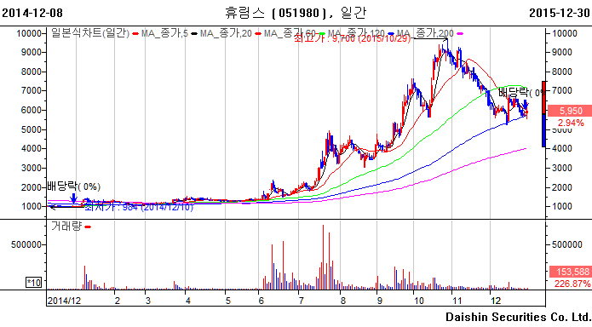Image resolution: width=592 pixels, height=327 pixels.
Task: Click month 9 on the time axis
Action: [379, 301]
